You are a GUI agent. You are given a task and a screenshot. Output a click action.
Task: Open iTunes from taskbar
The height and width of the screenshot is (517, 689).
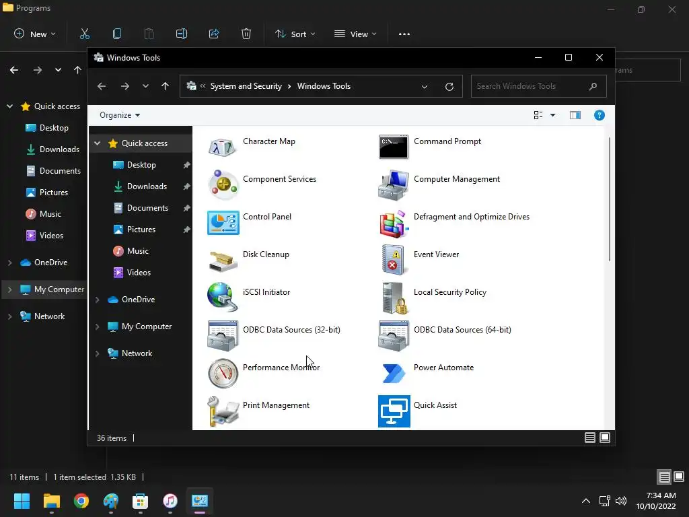click(x=170, y=501)
